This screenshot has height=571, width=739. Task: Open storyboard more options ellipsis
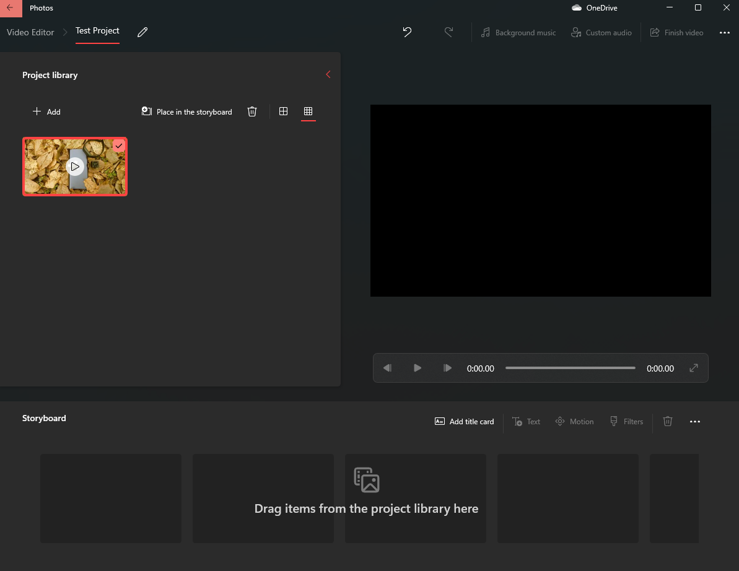(694, 422)
